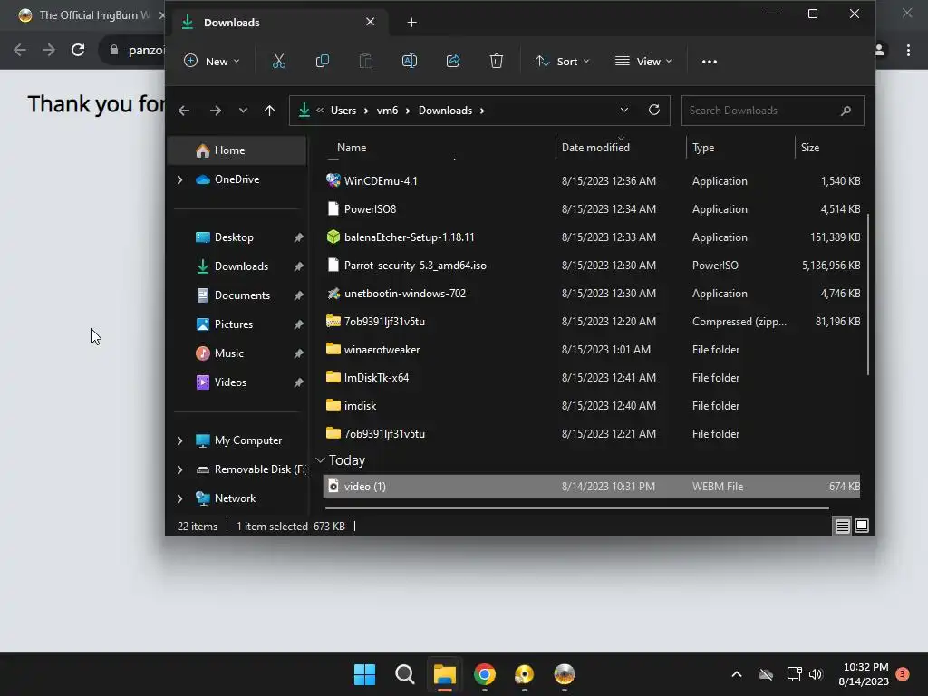Open taskbar Search
This screenshot has height=696, width=928.
pos(405,674)
